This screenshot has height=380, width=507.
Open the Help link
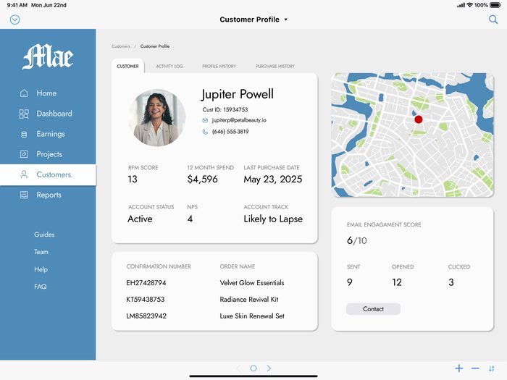click(x=41, y=269)
